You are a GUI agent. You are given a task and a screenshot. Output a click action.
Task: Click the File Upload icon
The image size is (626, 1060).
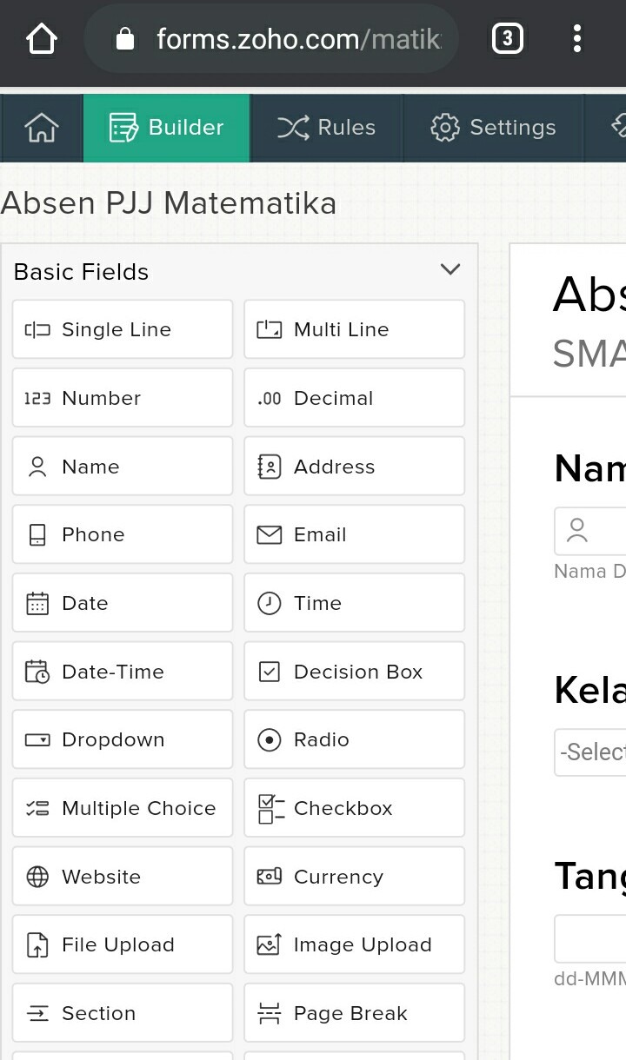click(x=37, y=944)
